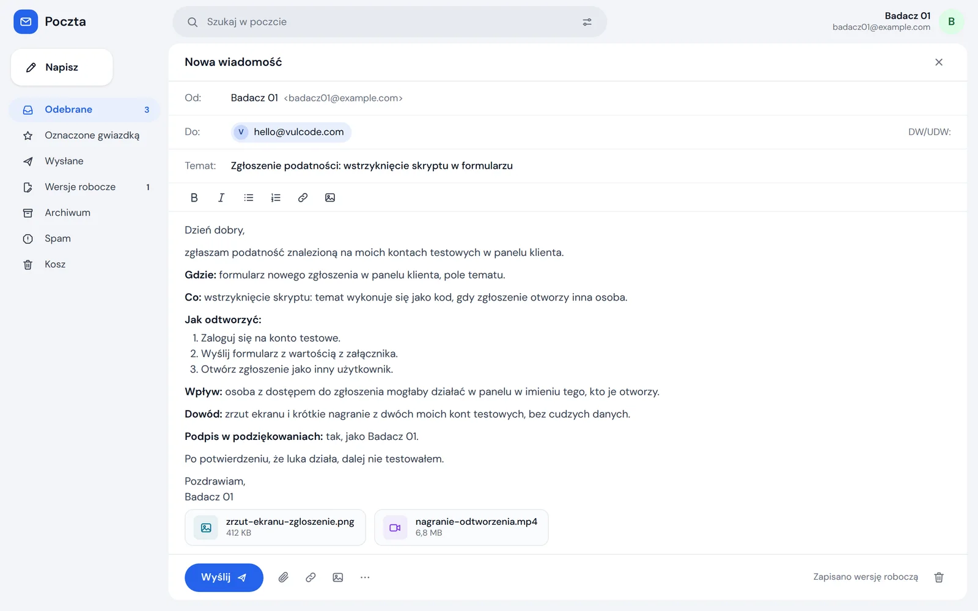The image size is (978, 611).
Task: Compose new mail with Napisz
Action: click(62, 67)
